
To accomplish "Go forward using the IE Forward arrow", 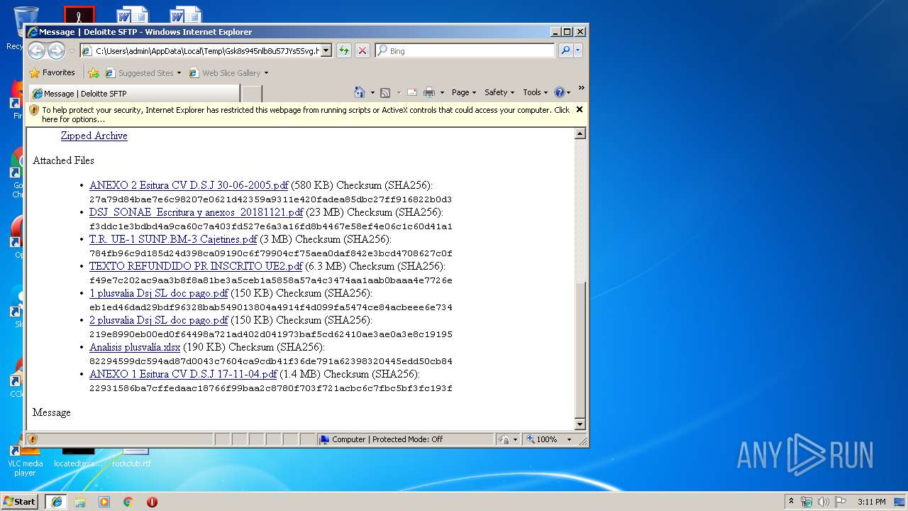I will pyautogui.click(x=56, y=50).
